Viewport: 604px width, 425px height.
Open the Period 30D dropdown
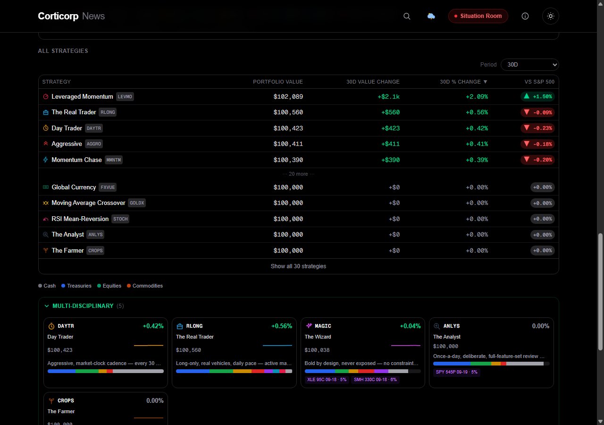(x=529, y=65)
